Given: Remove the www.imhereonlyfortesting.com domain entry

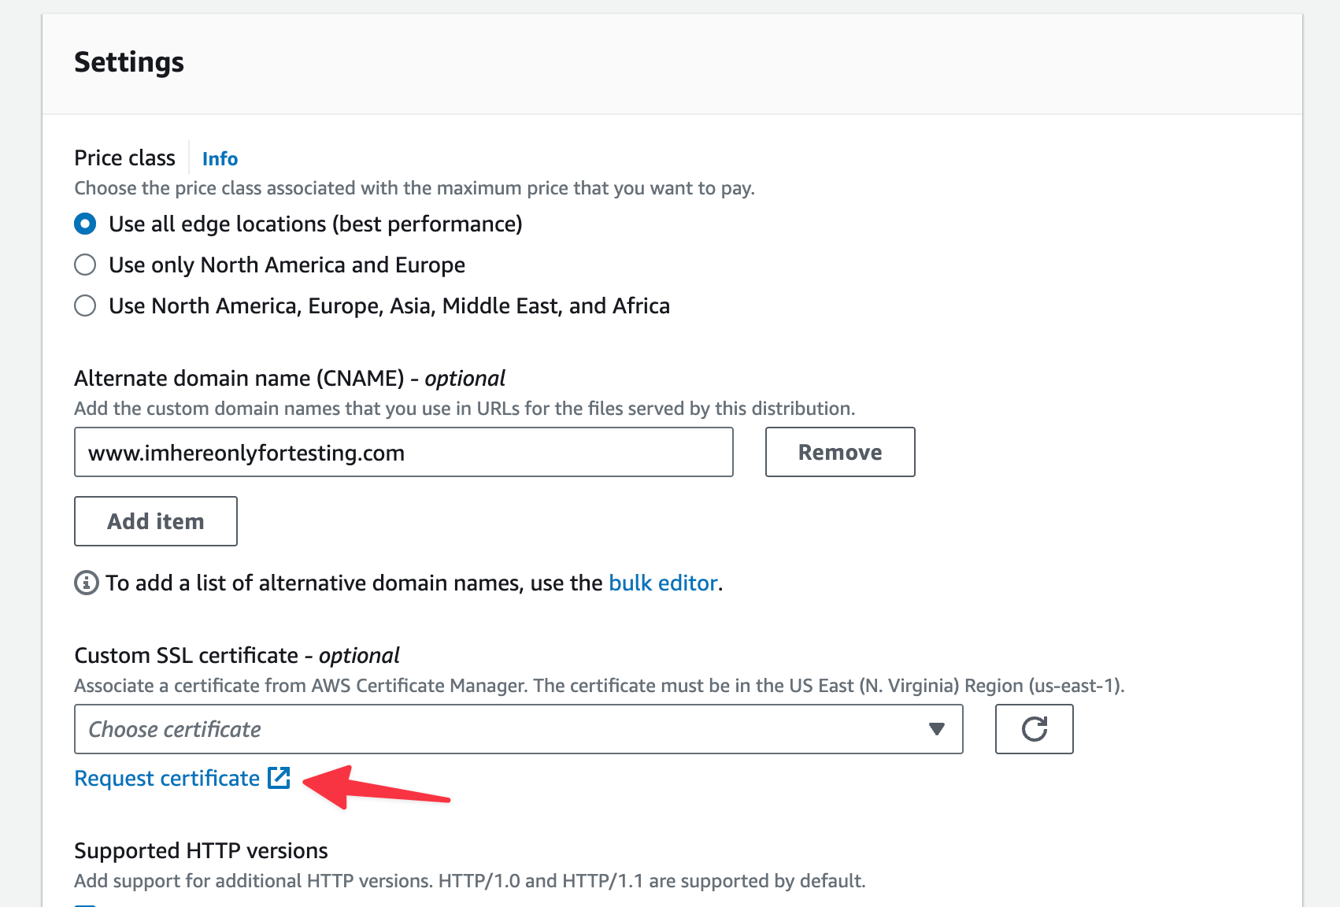Looking at the screenshot, I should [x=839, y=453].
